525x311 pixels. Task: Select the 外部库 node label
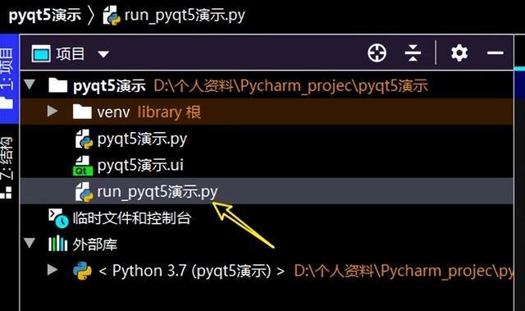click(95, 245)
